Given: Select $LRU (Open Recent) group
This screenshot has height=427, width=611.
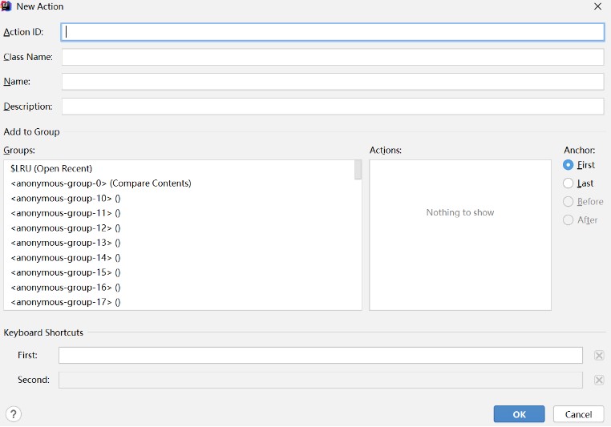Looking at the screenshot, I should pos(51,168).
